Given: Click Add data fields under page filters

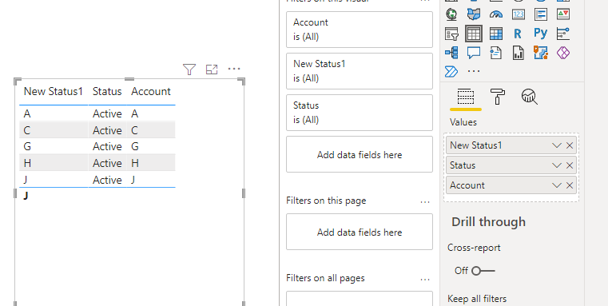Looking at the screenshot, I should (x=360, y=232).
